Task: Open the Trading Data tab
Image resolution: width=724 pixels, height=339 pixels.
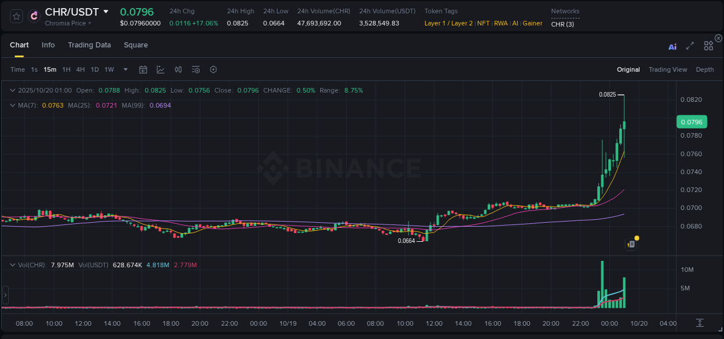Action: pyautogui.click(x=89, y=45)
